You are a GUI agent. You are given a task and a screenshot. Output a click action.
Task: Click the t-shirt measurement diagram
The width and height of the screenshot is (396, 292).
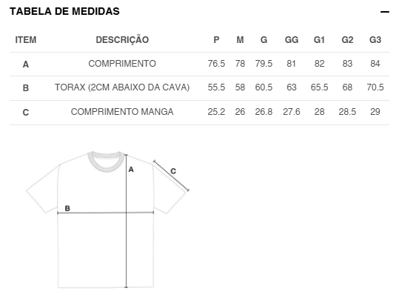click(107, 219)
